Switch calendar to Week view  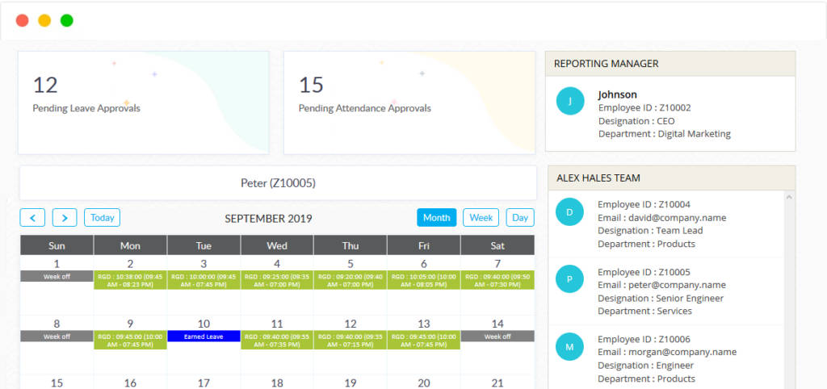(x=481, y=218)
